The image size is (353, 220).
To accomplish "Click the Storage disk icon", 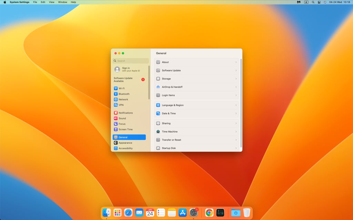I will coord(158,79).
